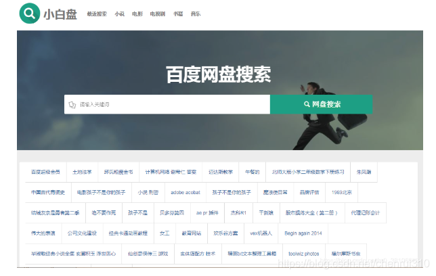Image resolution: width=436 pixels, height=276 pixels.
Task: Open the 书籍 nav item
Action: pyautogui.click(x=178, y=14)
